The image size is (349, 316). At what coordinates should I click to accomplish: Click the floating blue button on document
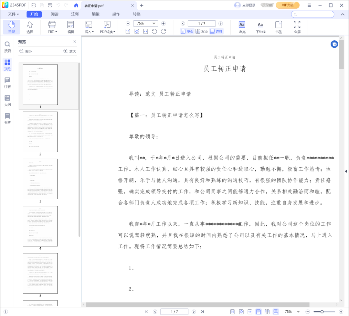click(x=334, y=44)
